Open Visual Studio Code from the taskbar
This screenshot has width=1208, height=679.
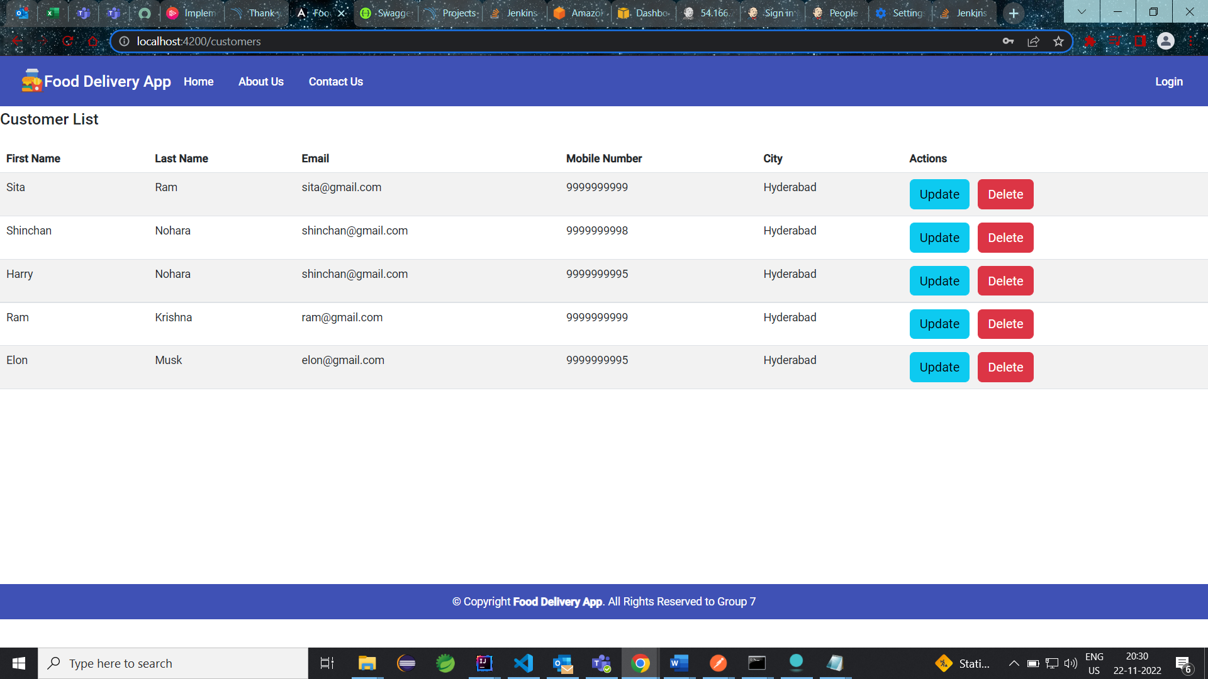pos(523,663)
